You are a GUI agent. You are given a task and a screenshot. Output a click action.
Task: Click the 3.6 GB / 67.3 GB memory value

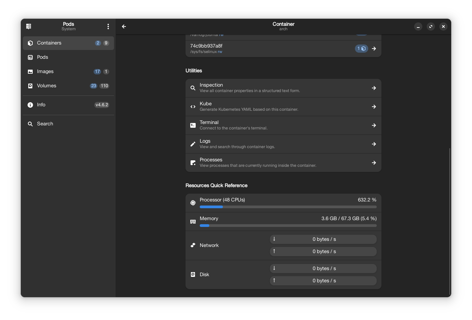coord(349,218)
